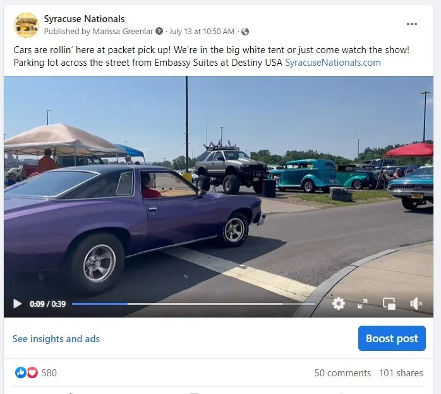Image resolution: width=441 pixels, height=394 pixels.
Task: Seek along the video progress bar
Action: [193, 304]
